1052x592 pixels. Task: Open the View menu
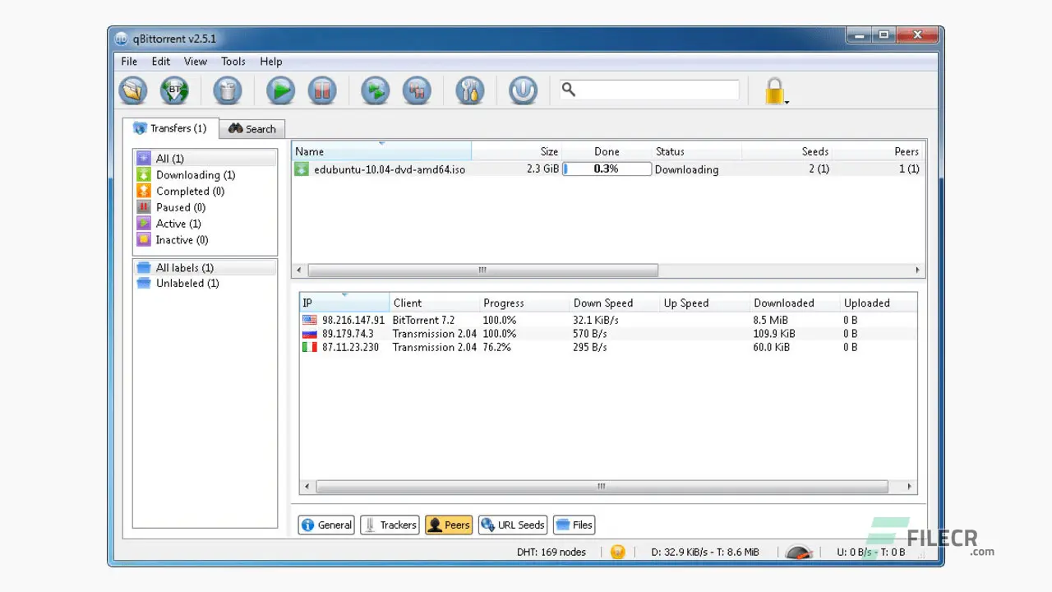(x=195, y=62)
